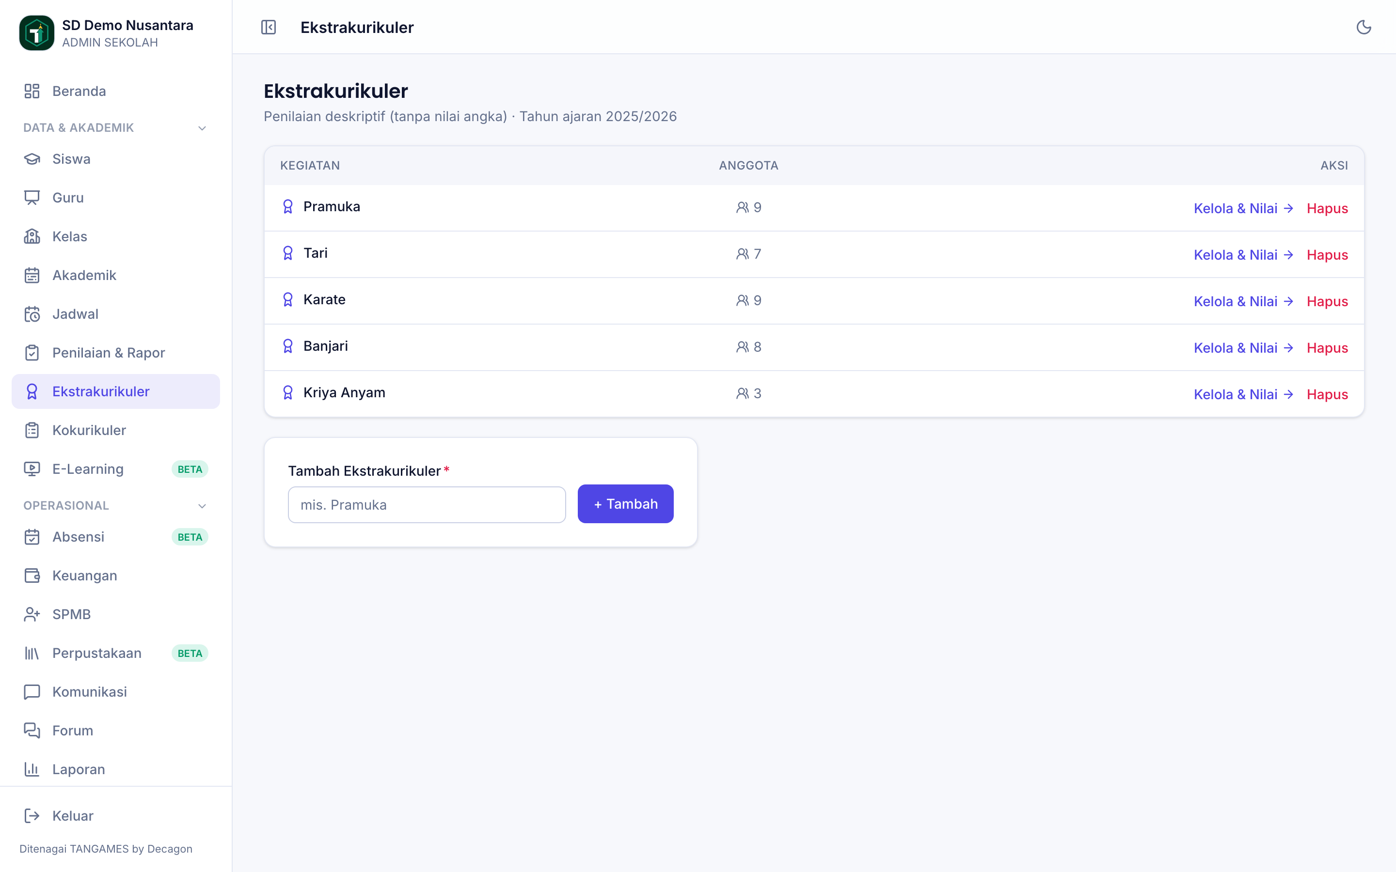The width and height of the screenshot is (1396, 872).
Task: Click the ANGGOTA column header
Action: (749, 166)
